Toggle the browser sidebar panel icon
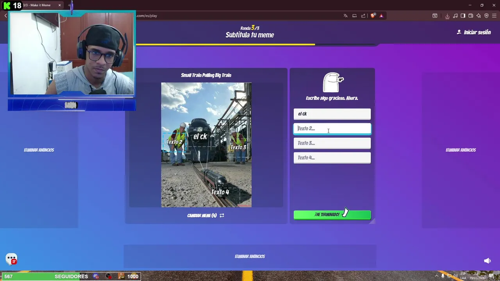500x281 pixels. [x=463, y=16]
